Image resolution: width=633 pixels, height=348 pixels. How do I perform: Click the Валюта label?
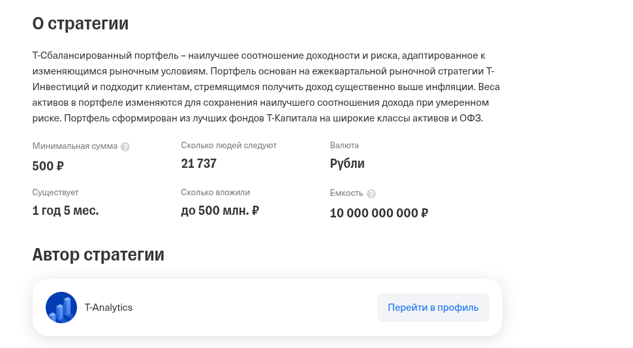click(x=344, y=146)
